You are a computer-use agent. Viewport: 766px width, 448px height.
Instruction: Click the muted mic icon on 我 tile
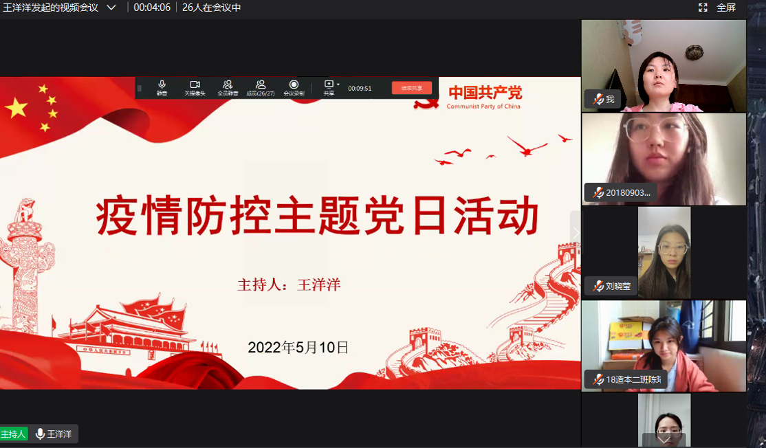598,100
